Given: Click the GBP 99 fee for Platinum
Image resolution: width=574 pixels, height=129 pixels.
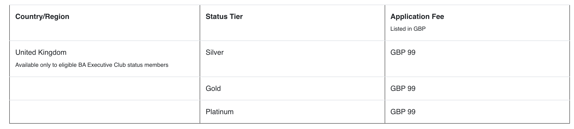Looking at the screenshot, I should (x=403, y=112).
